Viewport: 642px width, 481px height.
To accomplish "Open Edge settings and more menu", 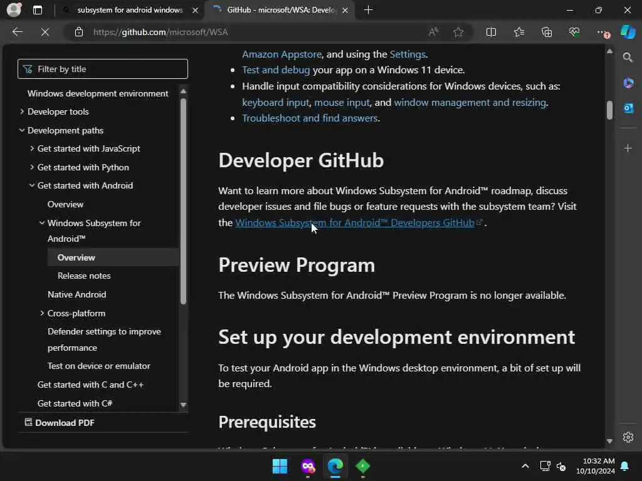I will (603, 33).
